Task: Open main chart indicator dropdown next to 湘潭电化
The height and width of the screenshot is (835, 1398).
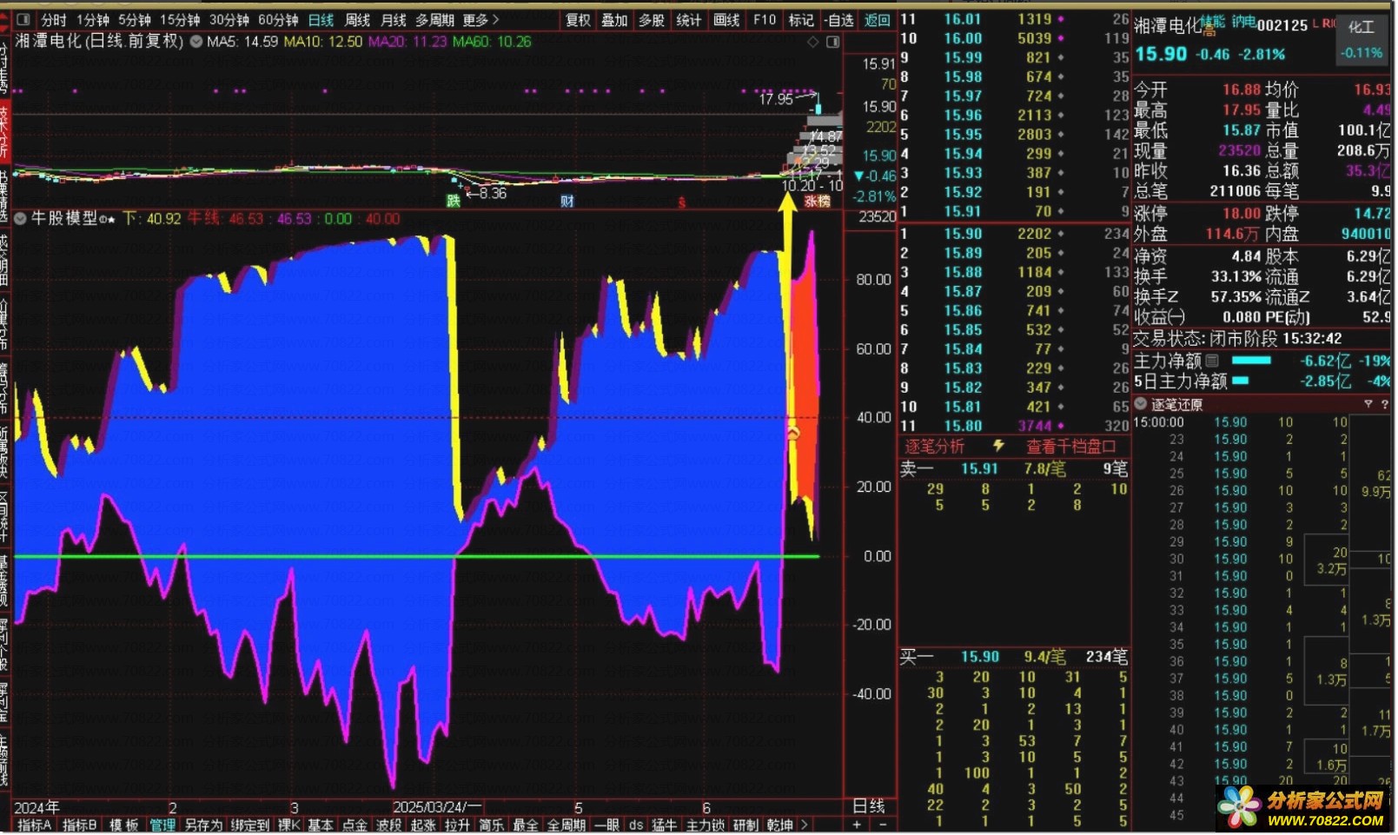Action: click(195, 41)
